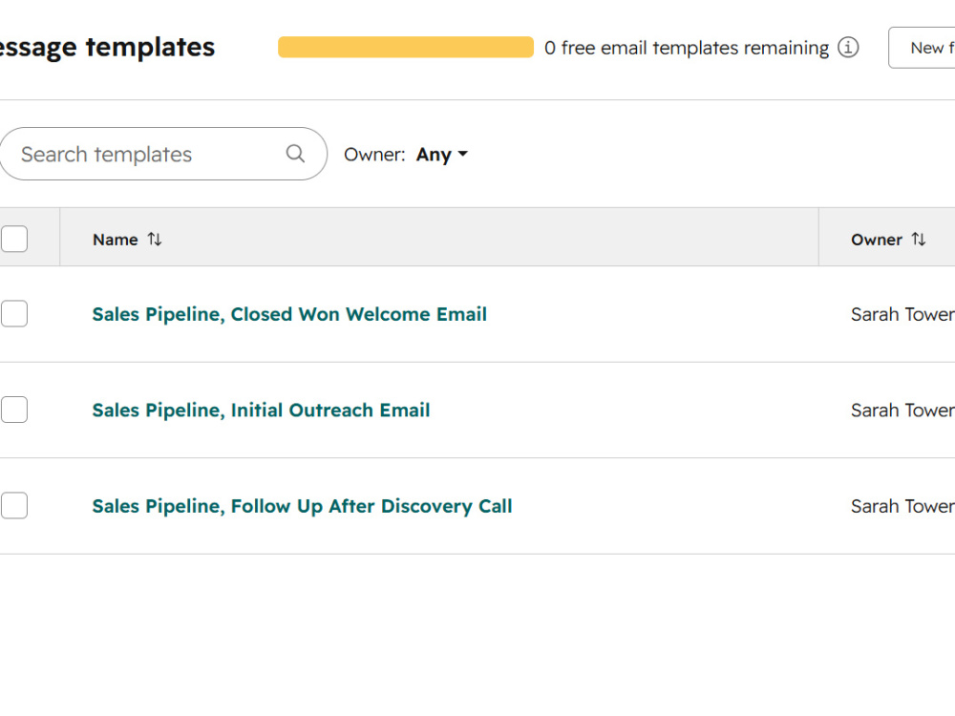Click the free email templates remaining text
955x716 pixels.
point(687,48)
